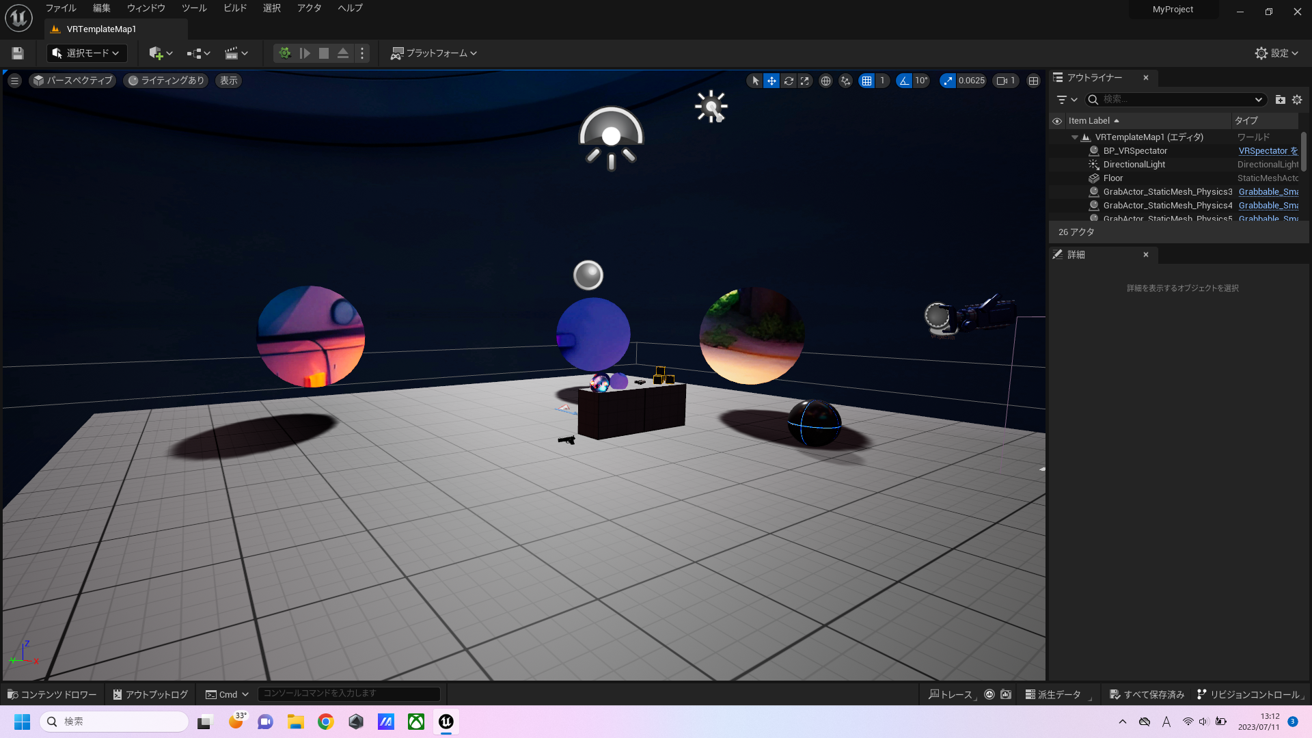The height and width of the screenshot is (738, 1312).
Task: Open the 設定 dropdown
Action: (1276, 53)
